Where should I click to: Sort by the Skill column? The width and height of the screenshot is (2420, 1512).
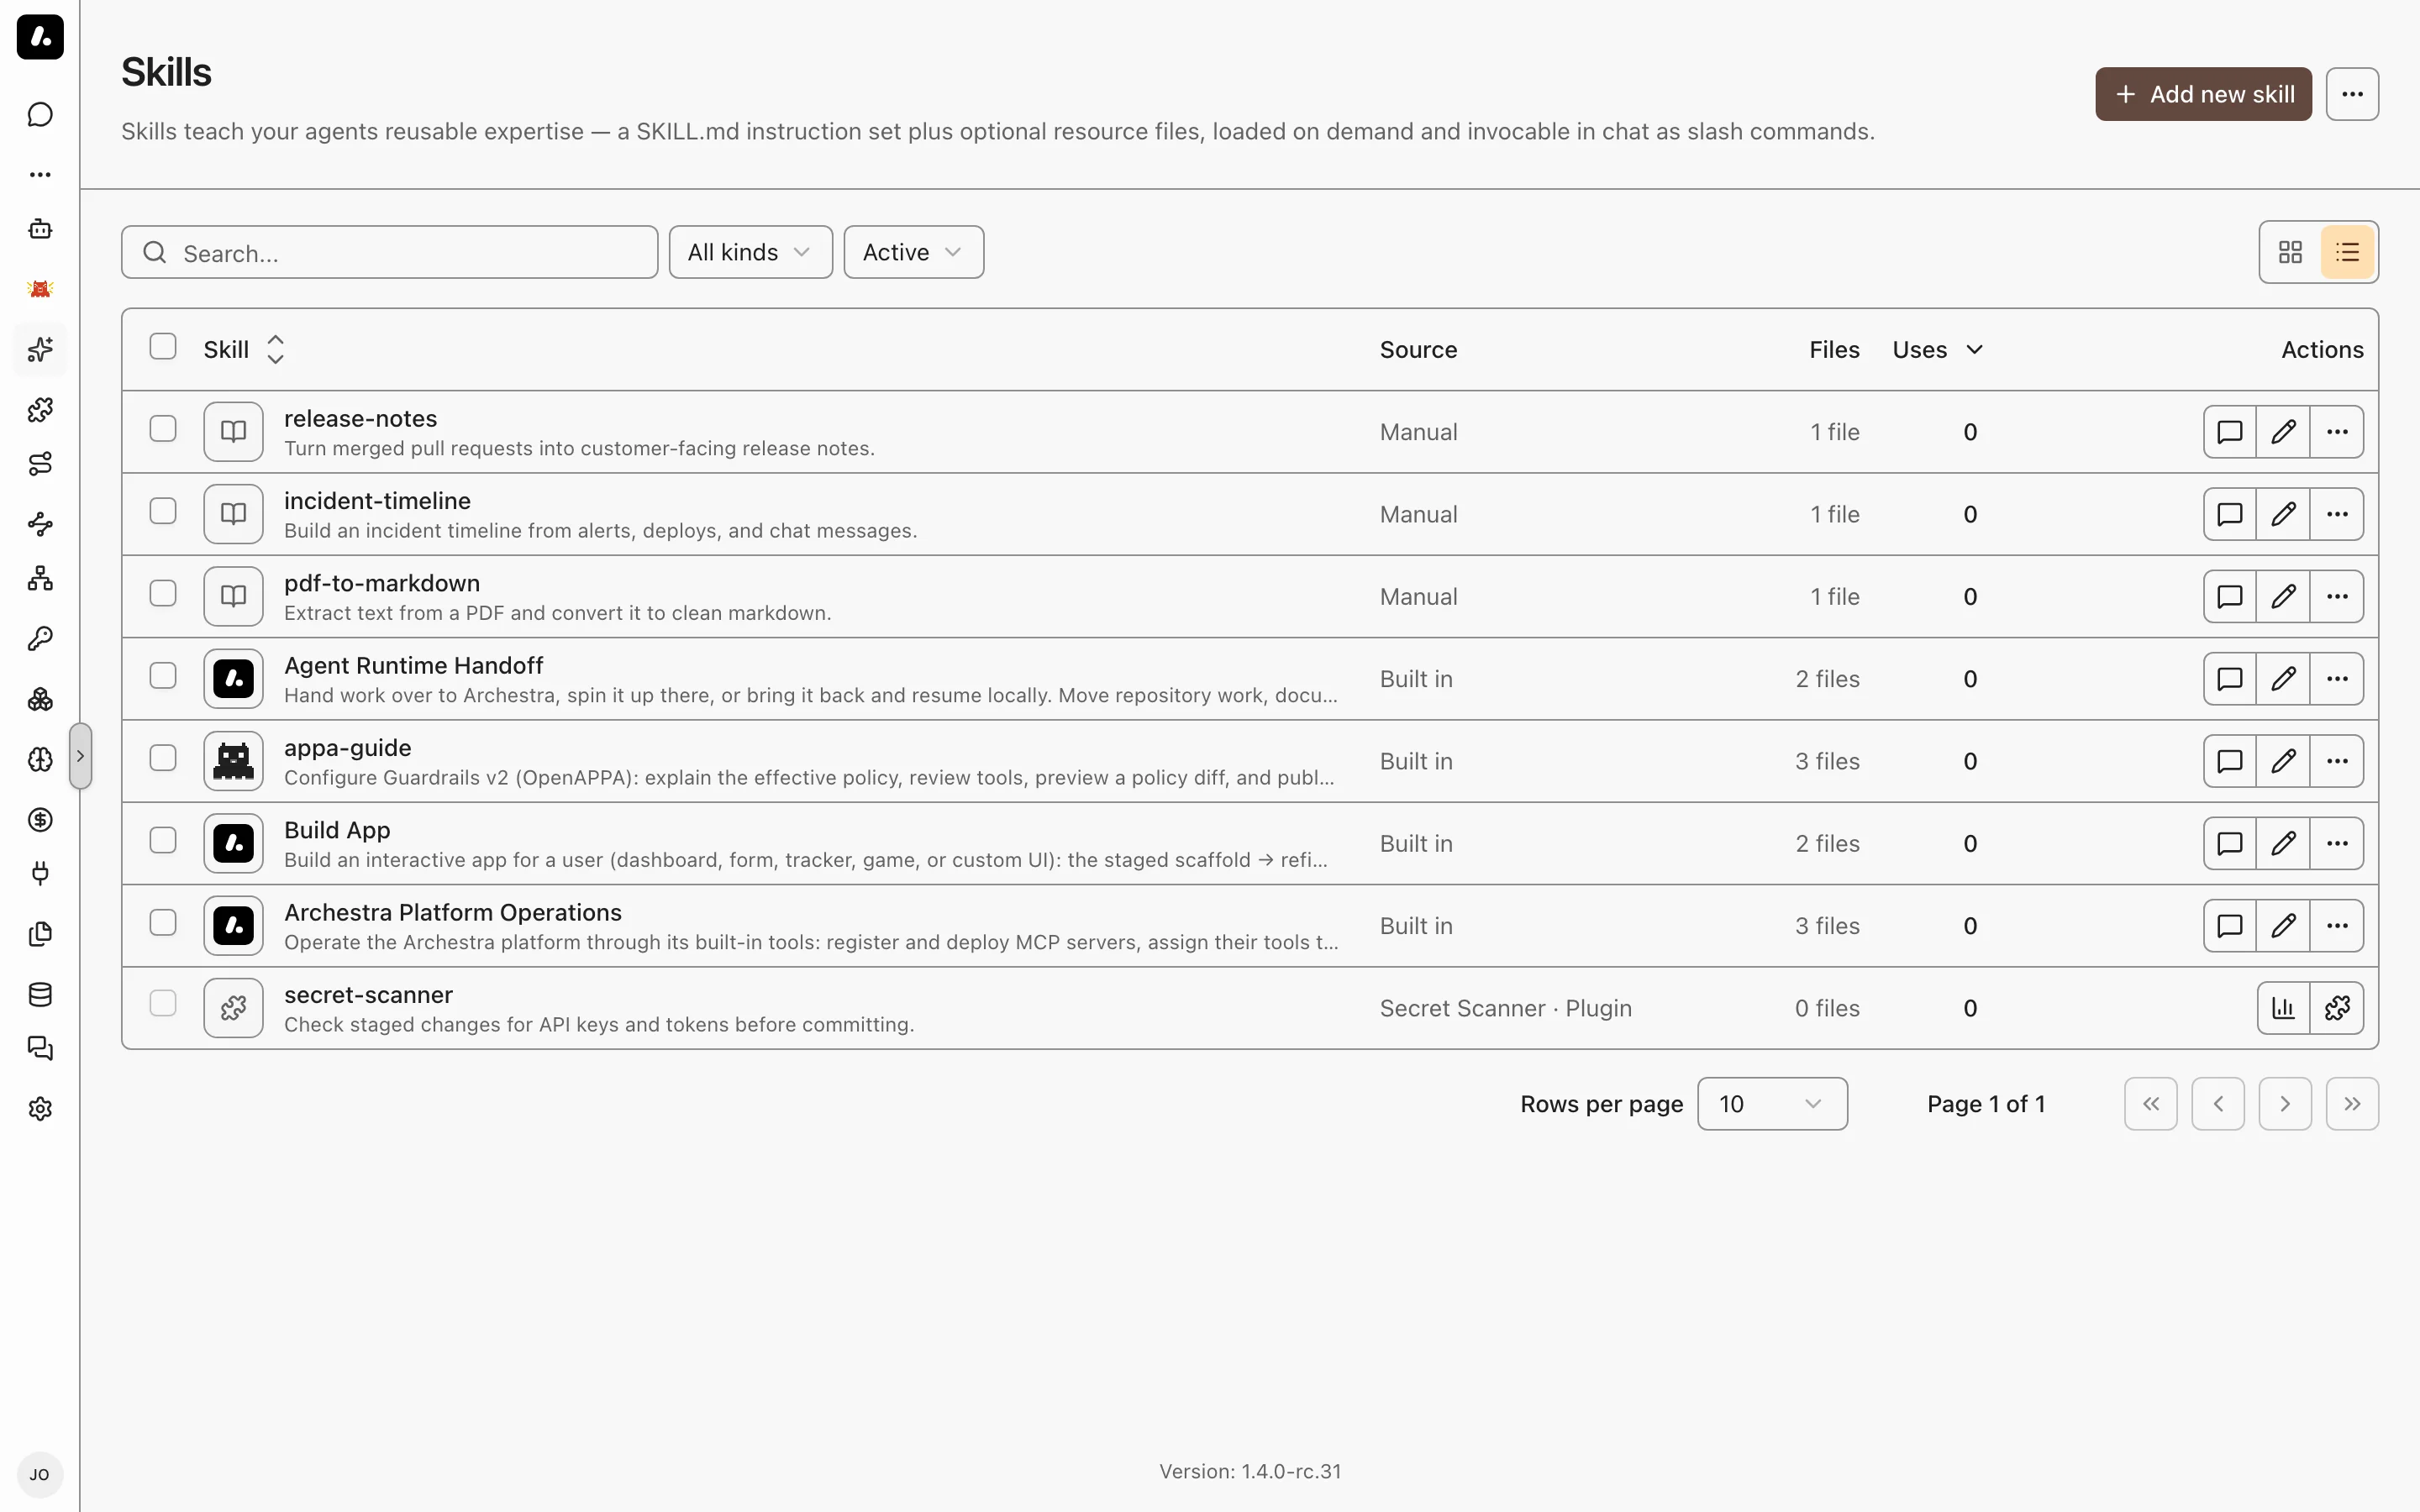245,349
